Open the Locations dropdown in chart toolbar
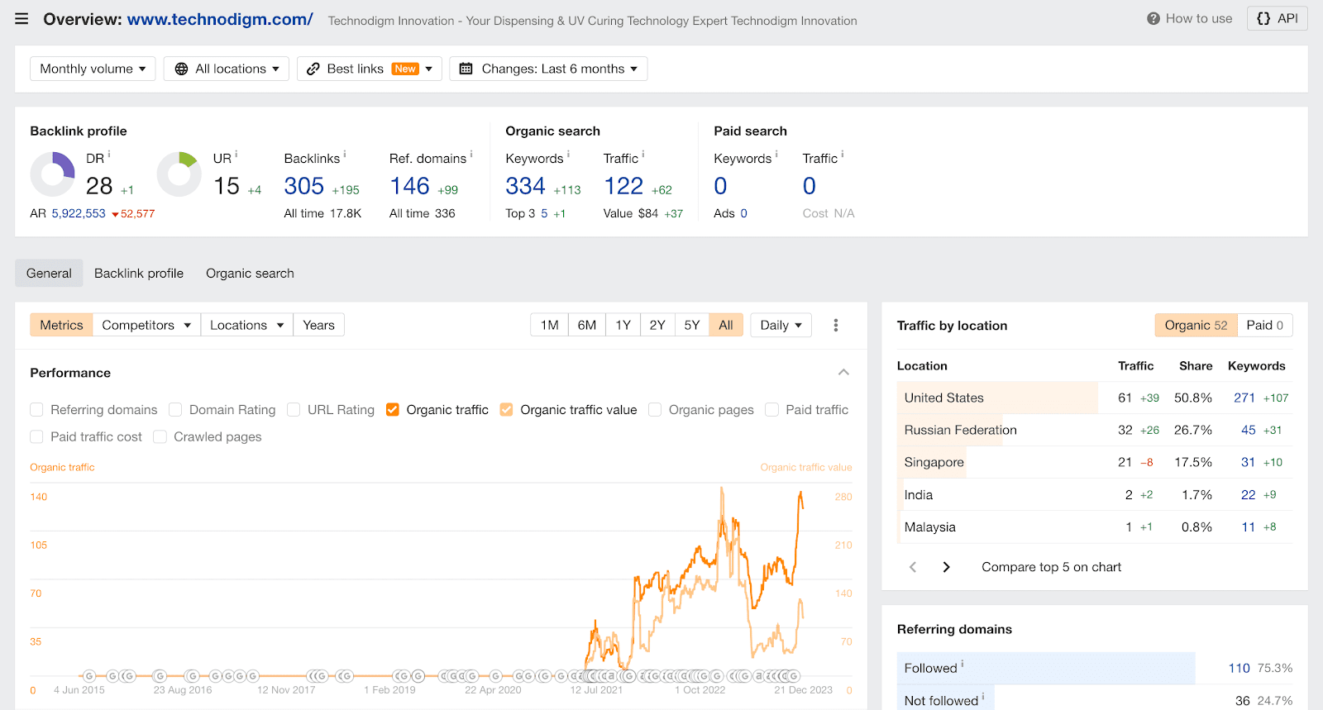The height and width of the screenshot is (710, 1323). 246,325
